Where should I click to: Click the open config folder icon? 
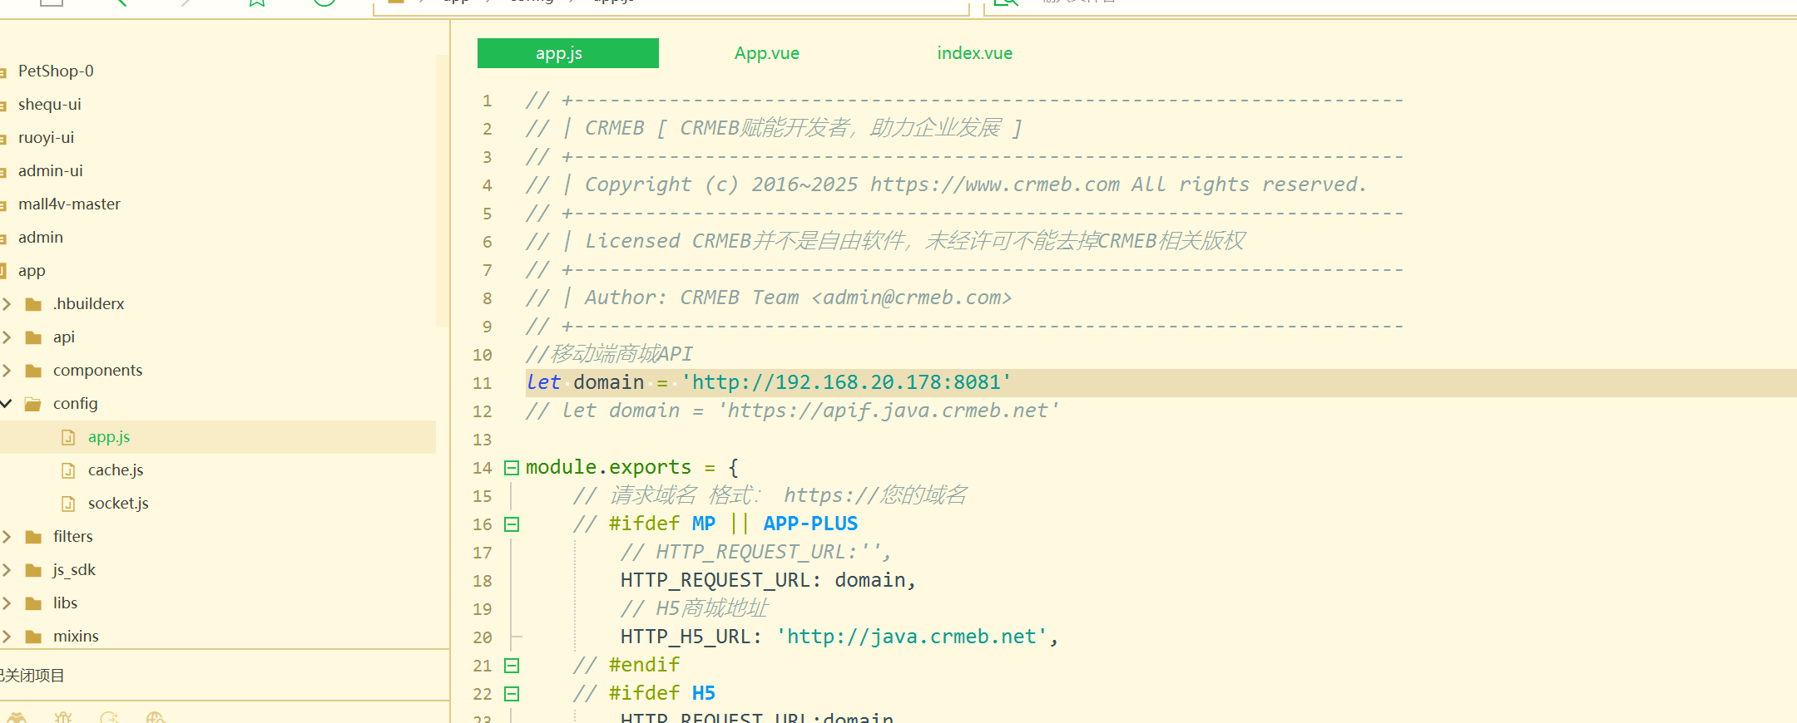point(33,404)
